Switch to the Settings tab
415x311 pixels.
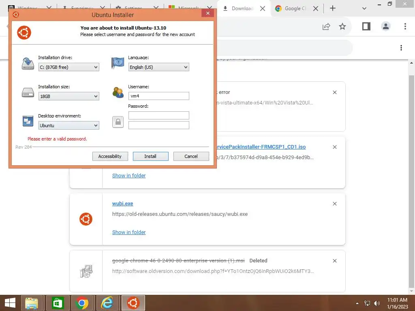click(133, 8)
